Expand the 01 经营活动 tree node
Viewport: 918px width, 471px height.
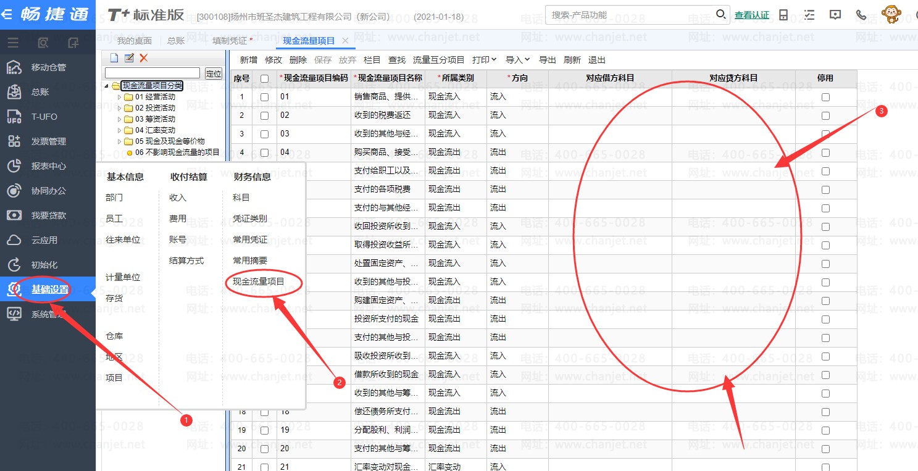(x=120, y=97)
